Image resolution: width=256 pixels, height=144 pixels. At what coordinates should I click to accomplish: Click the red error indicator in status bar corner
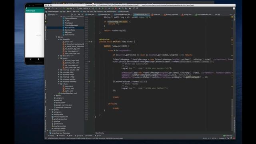tap(234, 138)
